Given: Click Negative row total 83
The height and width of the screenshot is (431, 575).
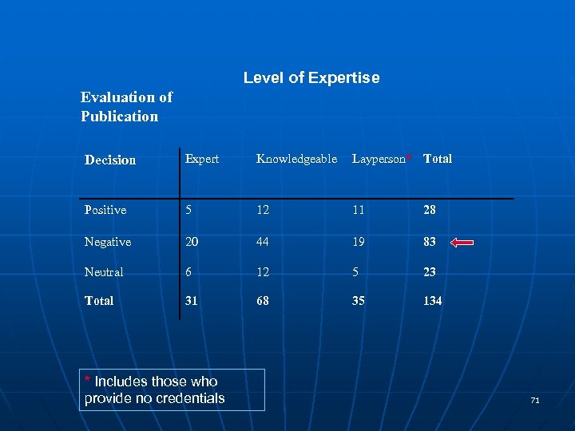Looking at the screenshot, I should point(430,242).
